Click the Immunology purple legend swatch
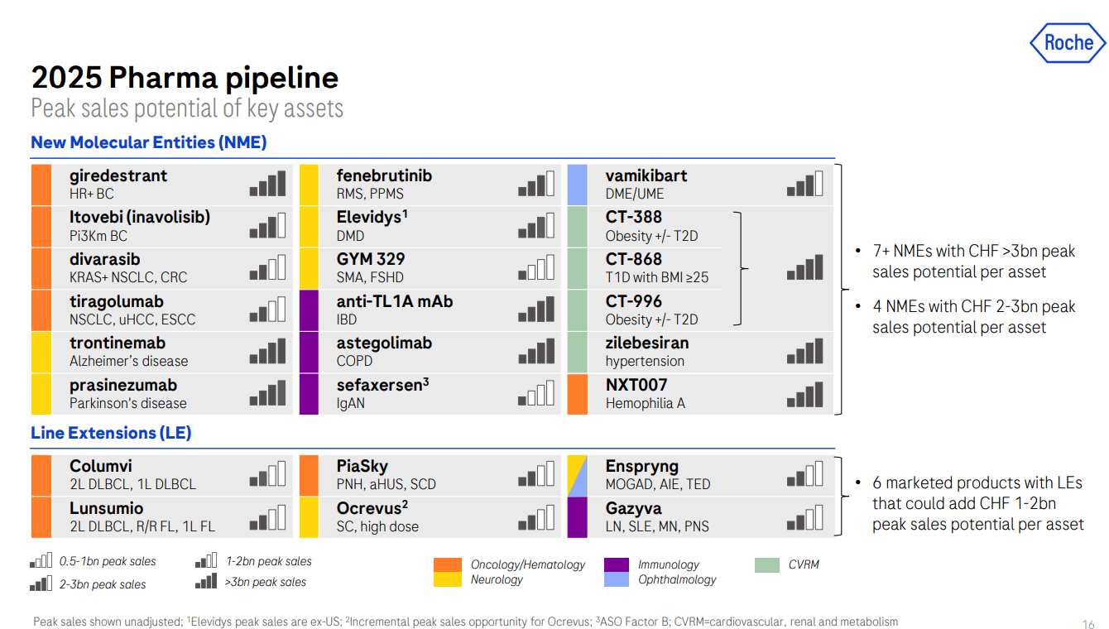Image resolution: width=1109 pixels, height=629 pixels. pyautogui.click(x=617, y=564)
